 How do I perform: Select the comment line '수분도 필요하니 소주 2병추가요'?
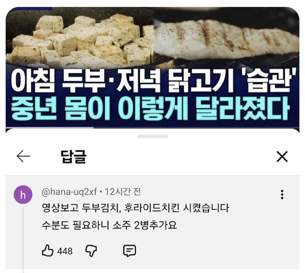point(109,225)
